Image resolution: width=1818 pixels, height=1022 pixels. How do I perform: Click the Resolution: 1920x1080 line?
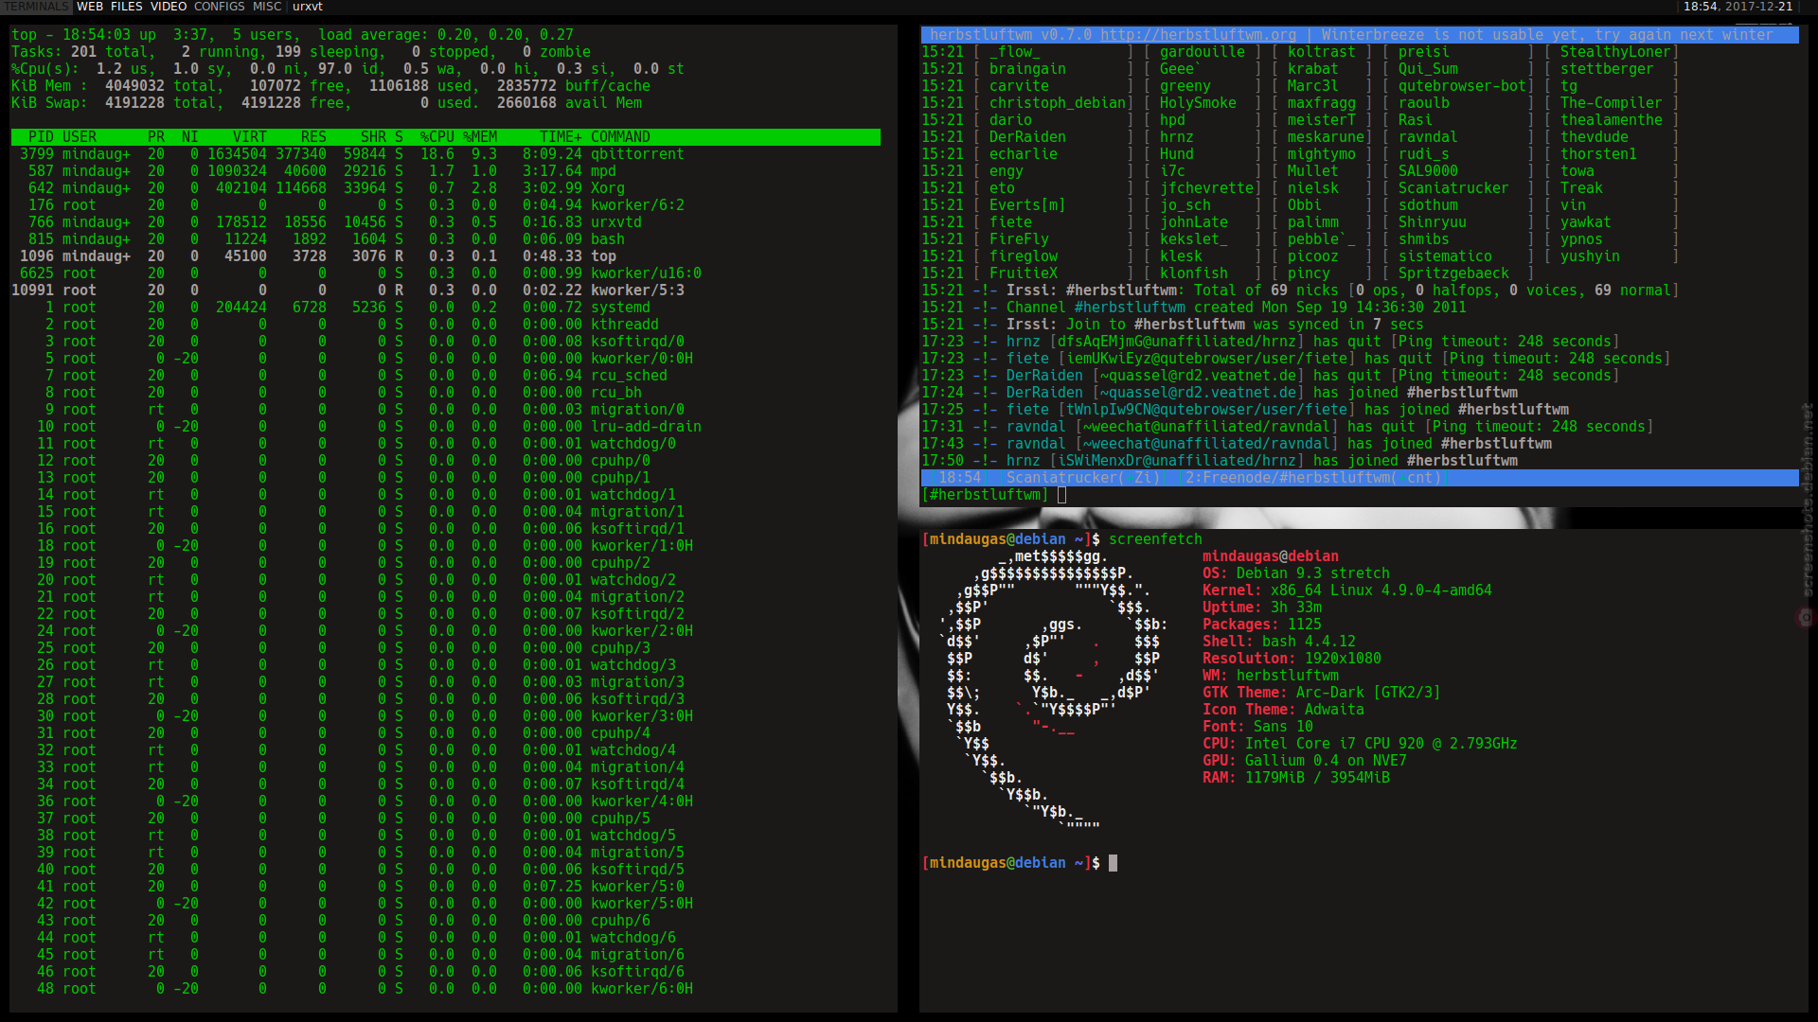tap(1292, 659)
